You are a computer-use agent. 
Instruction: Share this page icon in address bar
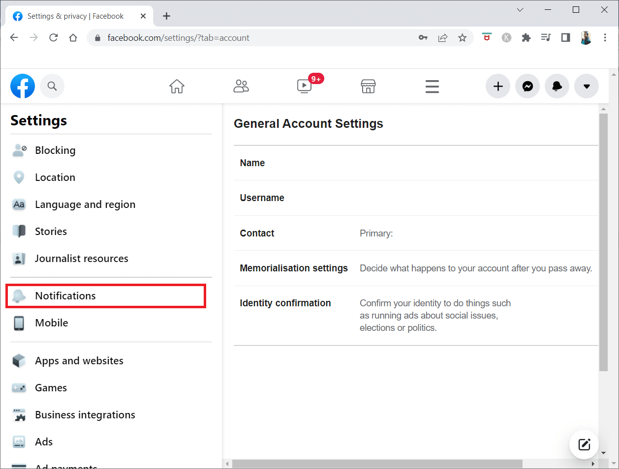point(443,38)
